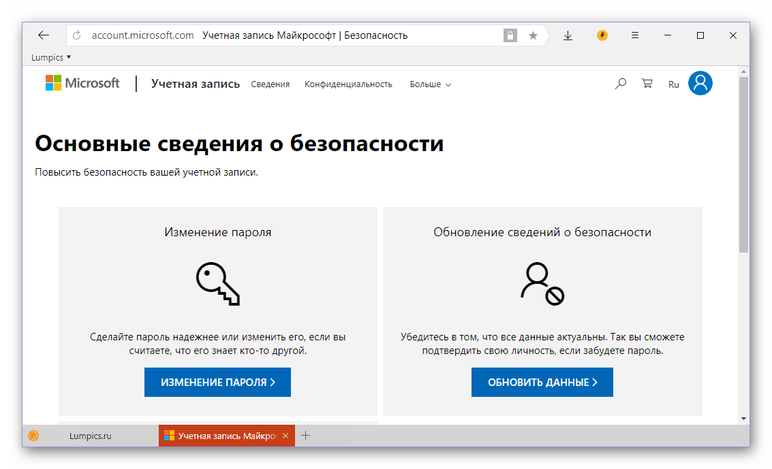Viewport: 772px width, 469px height.
Task: Open downloads via the download arrow icon
Action: tap(568, 35)
